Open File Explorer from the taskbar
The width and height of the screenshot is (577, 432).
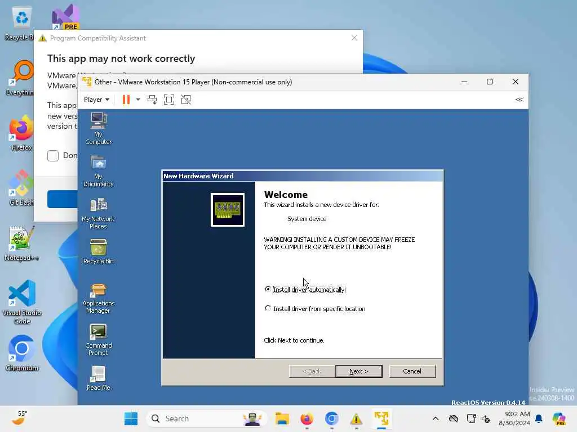[x=282, y=418]
